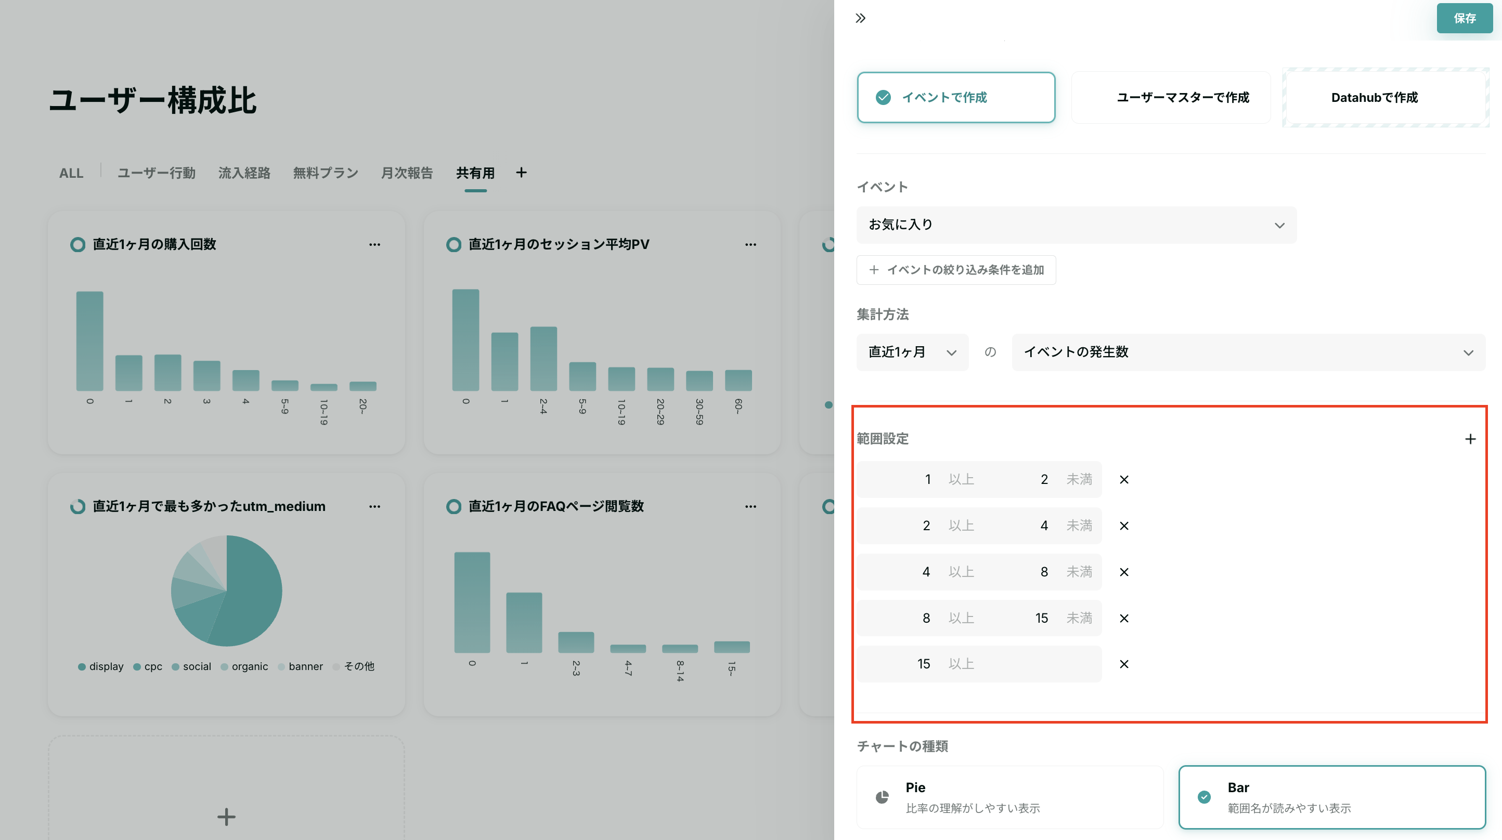Open the イベントの発生数 aggregation dropdown
The width and height of the screenshot is (1502, 840).
click(x=1248, y=352)
